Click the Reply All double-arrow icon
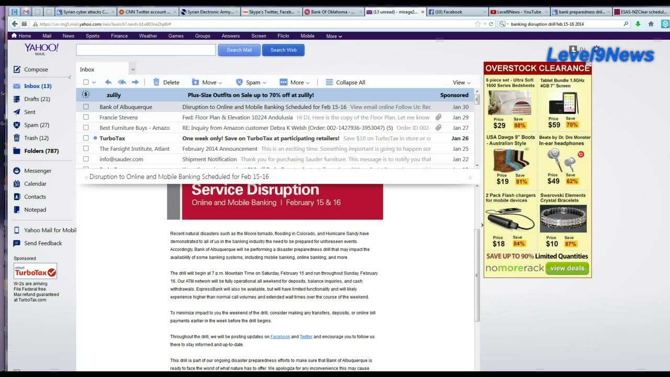 coord(122,82)
